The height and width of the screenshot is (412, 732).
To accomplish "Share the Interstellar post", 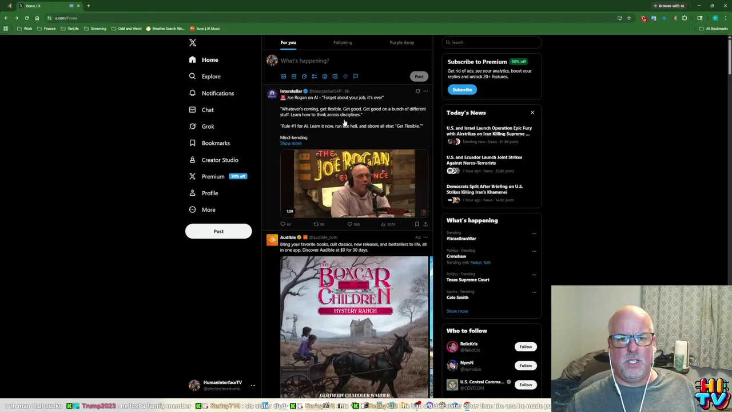I will click(425, 224).
